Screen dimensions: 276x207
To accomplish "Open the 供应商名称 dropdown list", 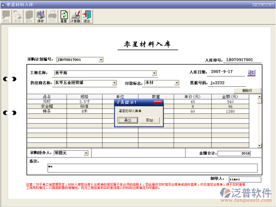I will click(114, 83).
